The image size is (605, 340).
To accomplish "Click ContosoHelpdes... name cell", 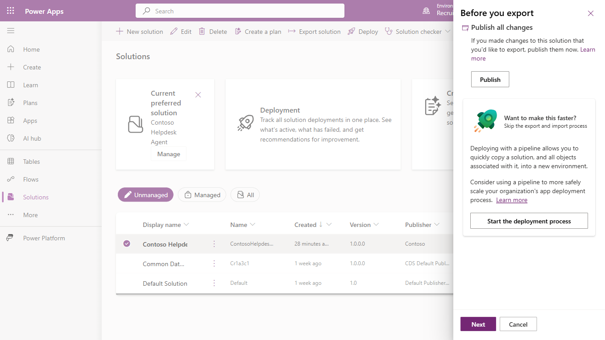I will [252, 244].
